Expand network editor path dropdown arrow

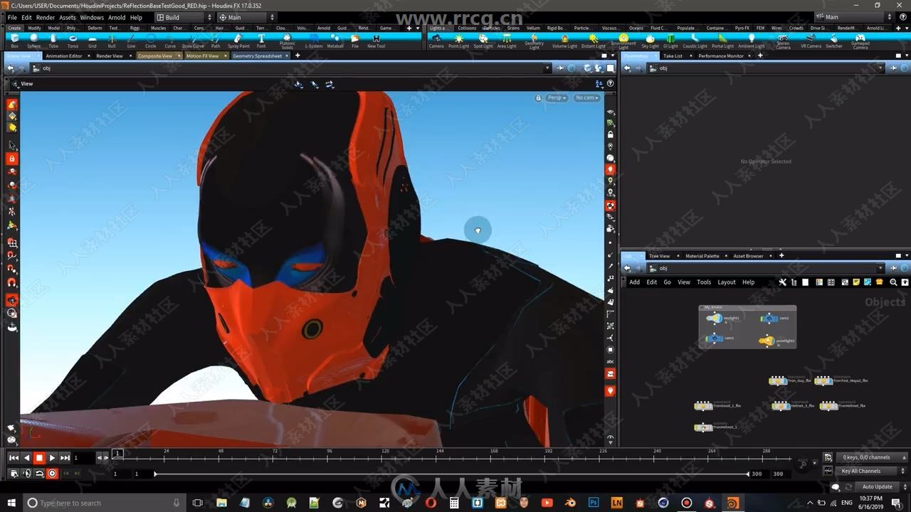[880, 268]
